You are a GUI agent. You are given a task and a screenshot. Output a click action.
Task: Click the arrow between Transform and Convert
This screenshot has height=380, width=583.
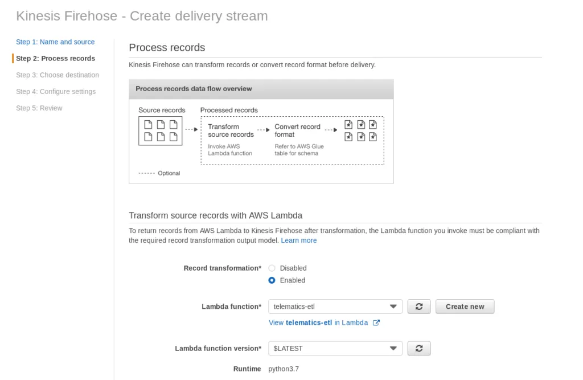[264, 129]
